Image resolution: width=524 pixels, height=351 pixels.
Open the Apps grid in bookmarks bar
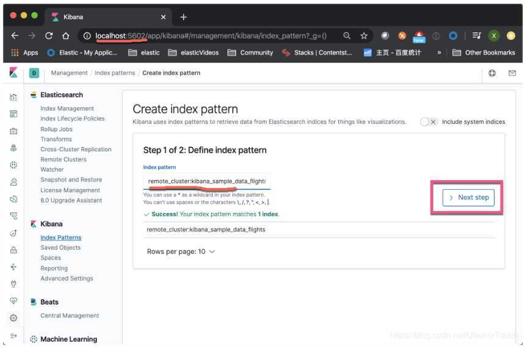[25, 52]
